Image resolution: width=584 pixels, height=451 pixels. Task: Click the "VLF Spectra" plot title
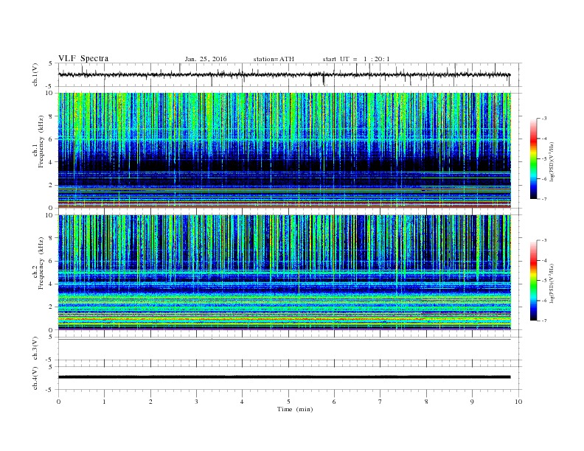83,58
